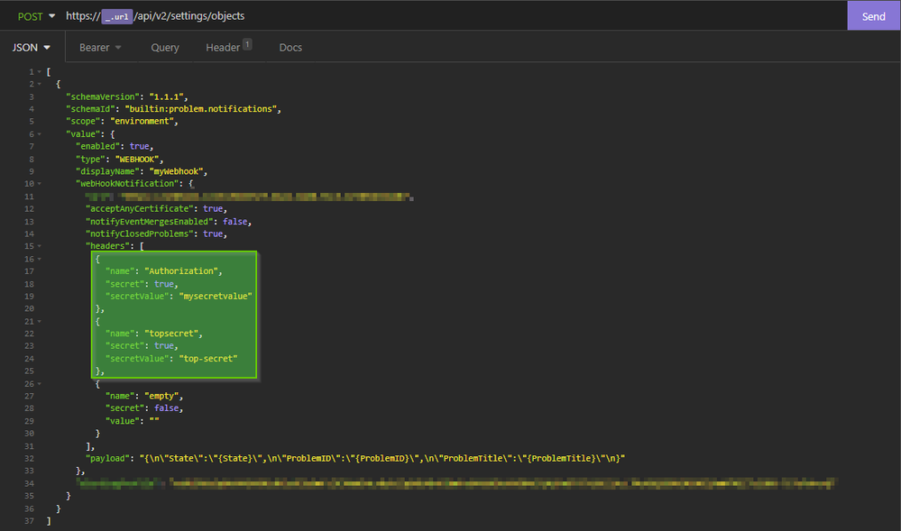Collapse the root array at line 1

click(39, 71)
